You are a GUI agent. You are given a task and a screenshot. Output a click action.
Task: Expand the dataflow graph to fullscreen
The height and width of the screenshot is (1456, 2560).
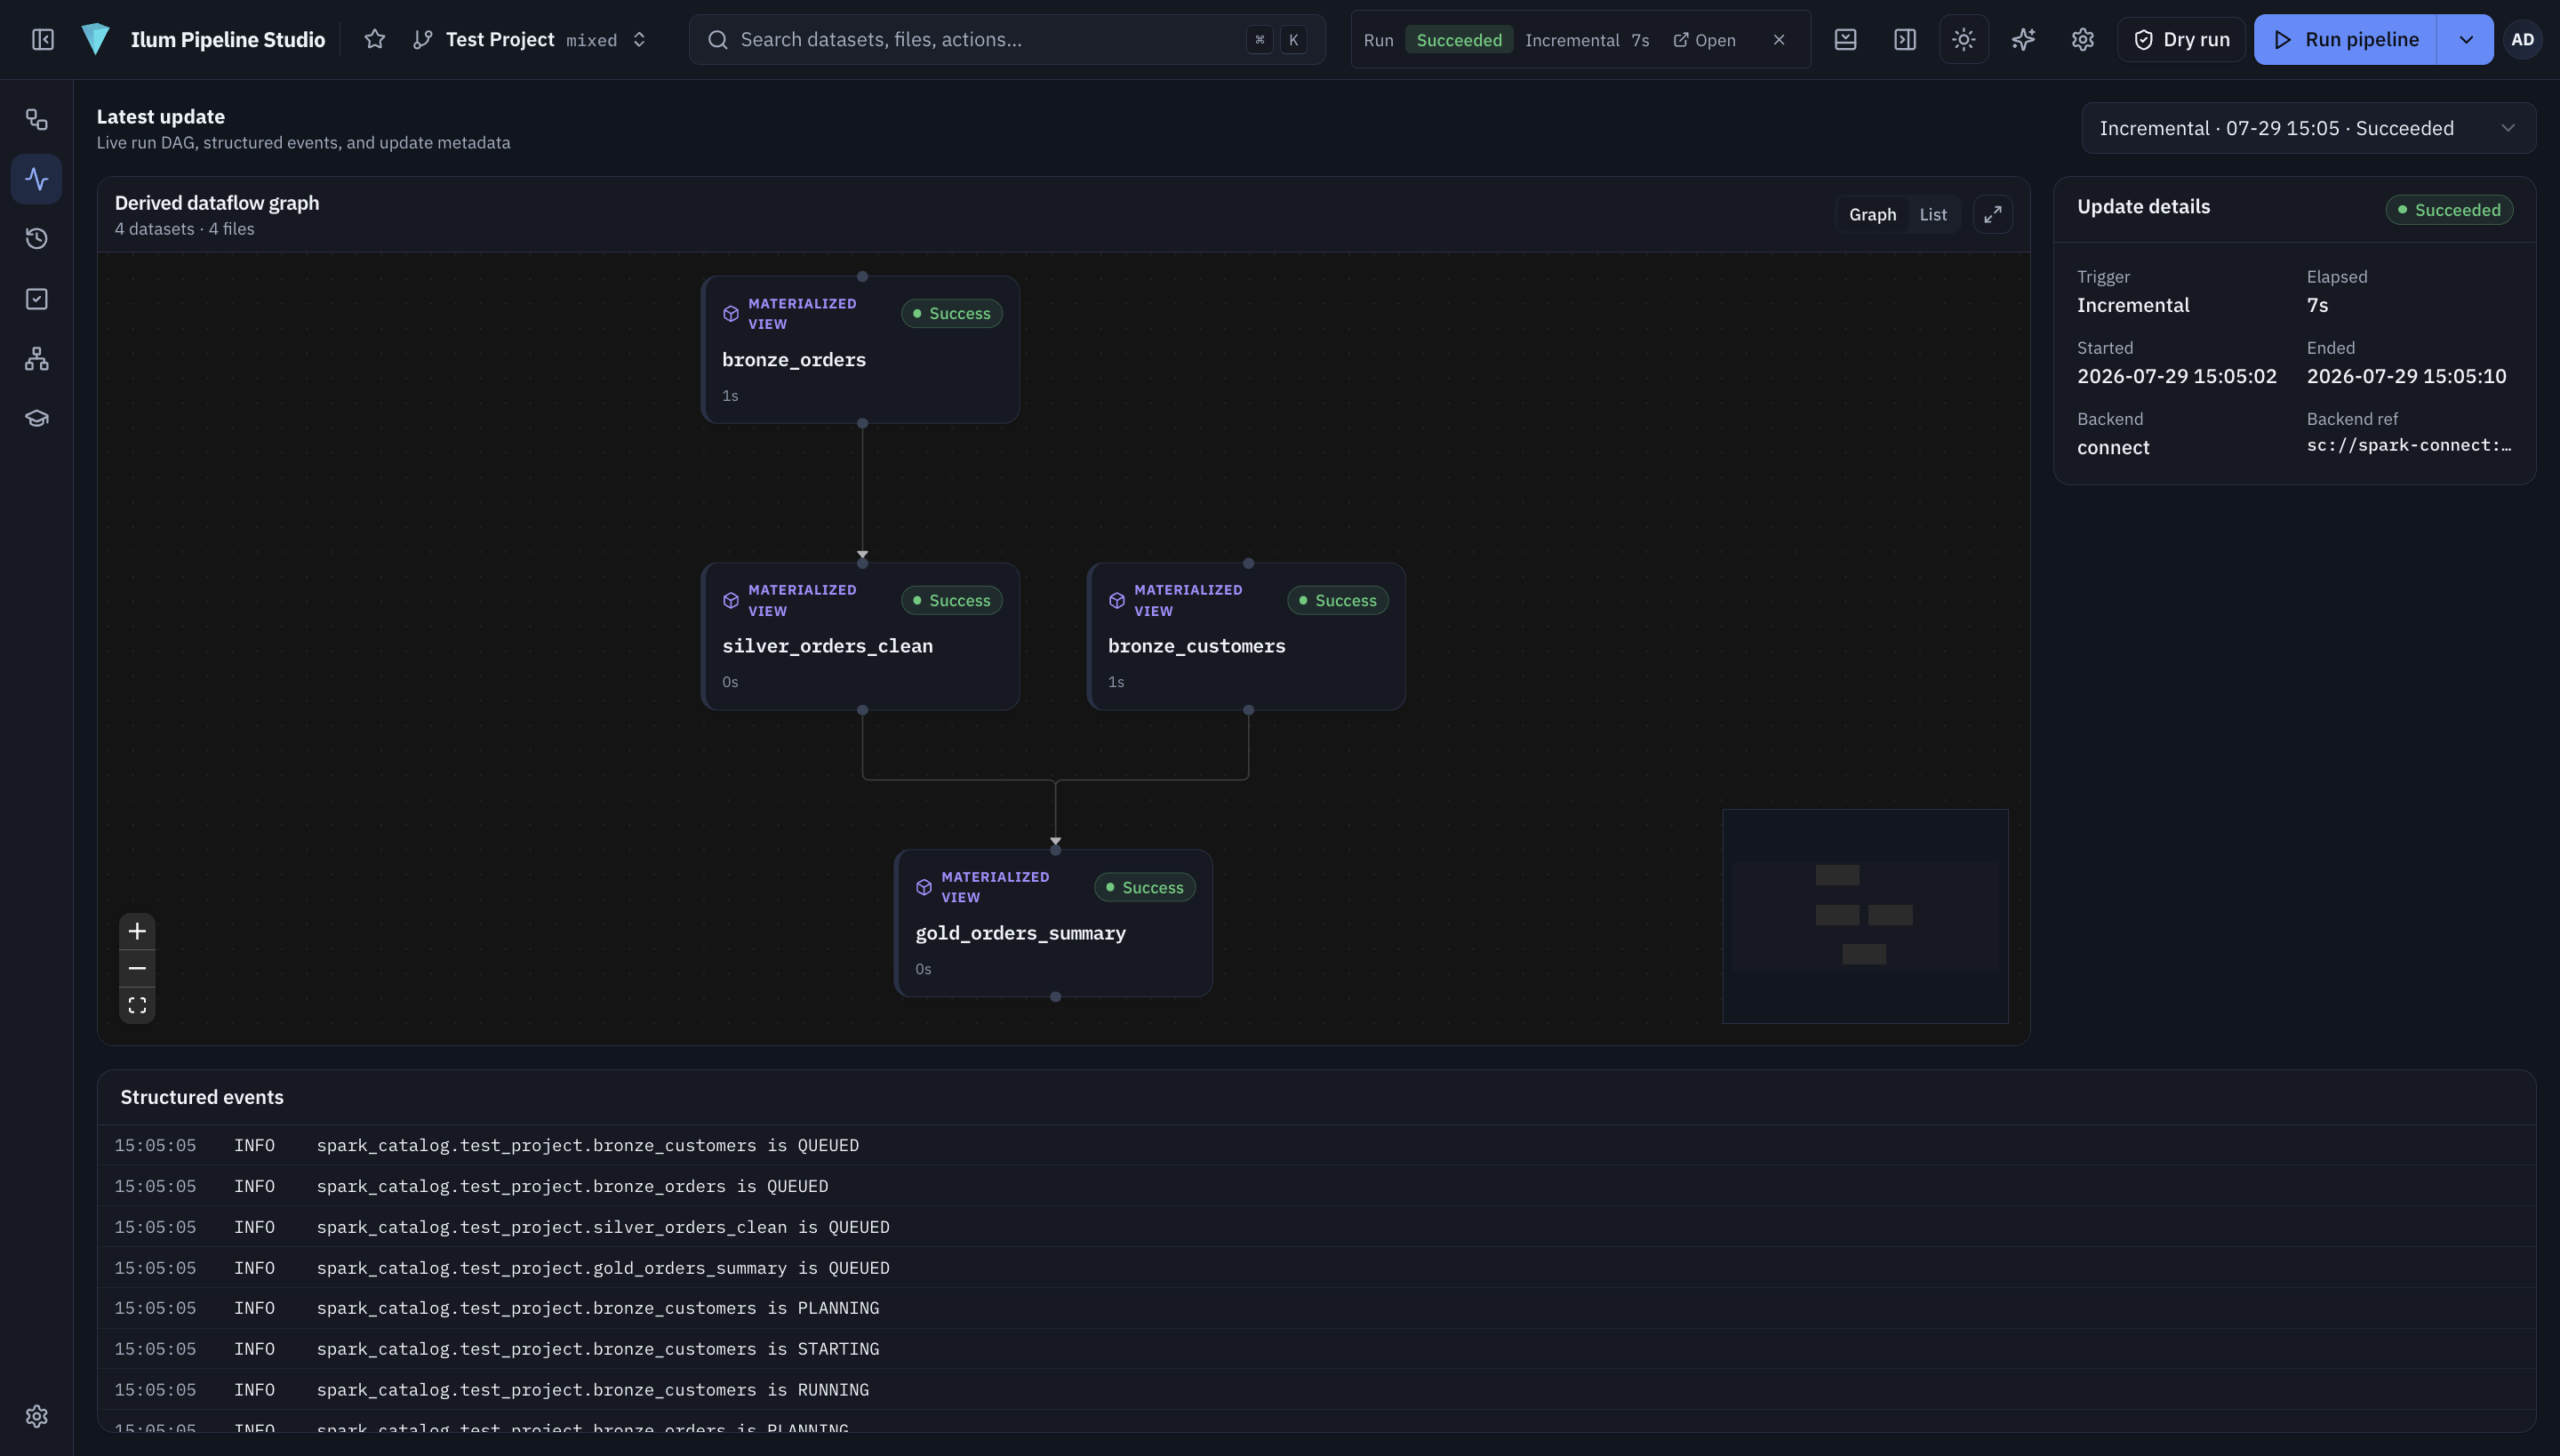click(1993, 214)
